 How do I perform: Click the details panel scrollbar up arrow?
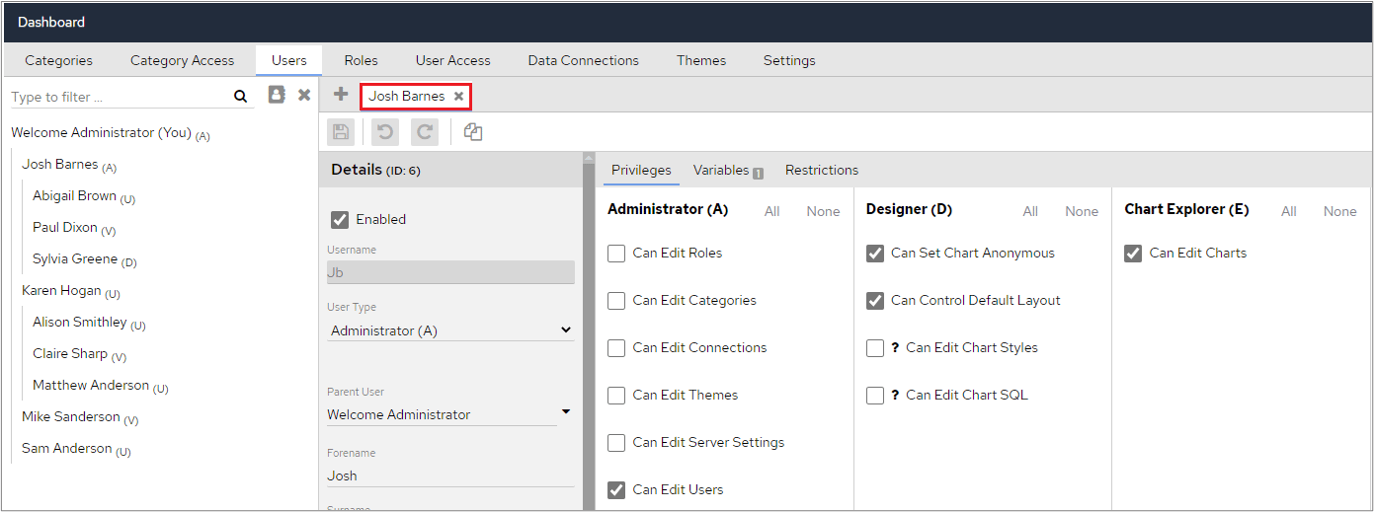click(590, 158)
